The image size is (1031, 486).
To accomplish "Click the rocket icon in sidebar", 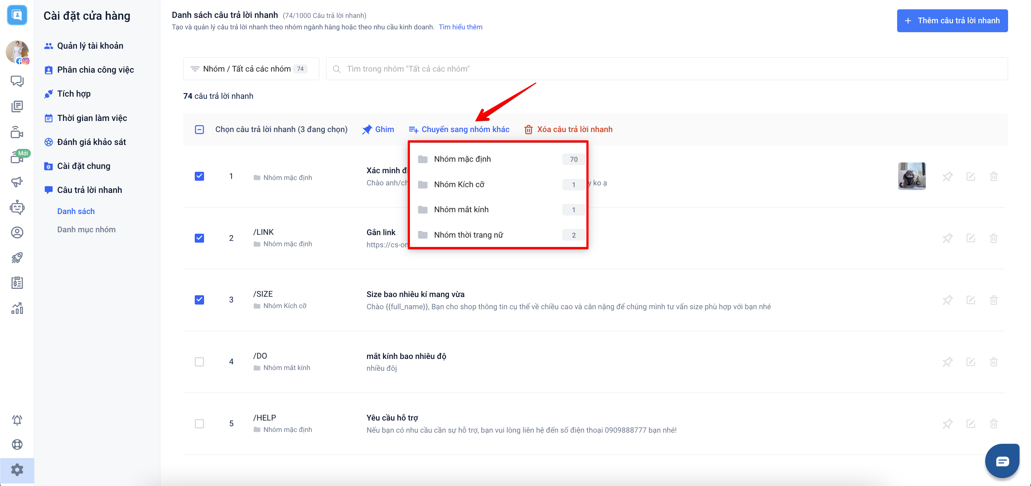I will 17,258.
